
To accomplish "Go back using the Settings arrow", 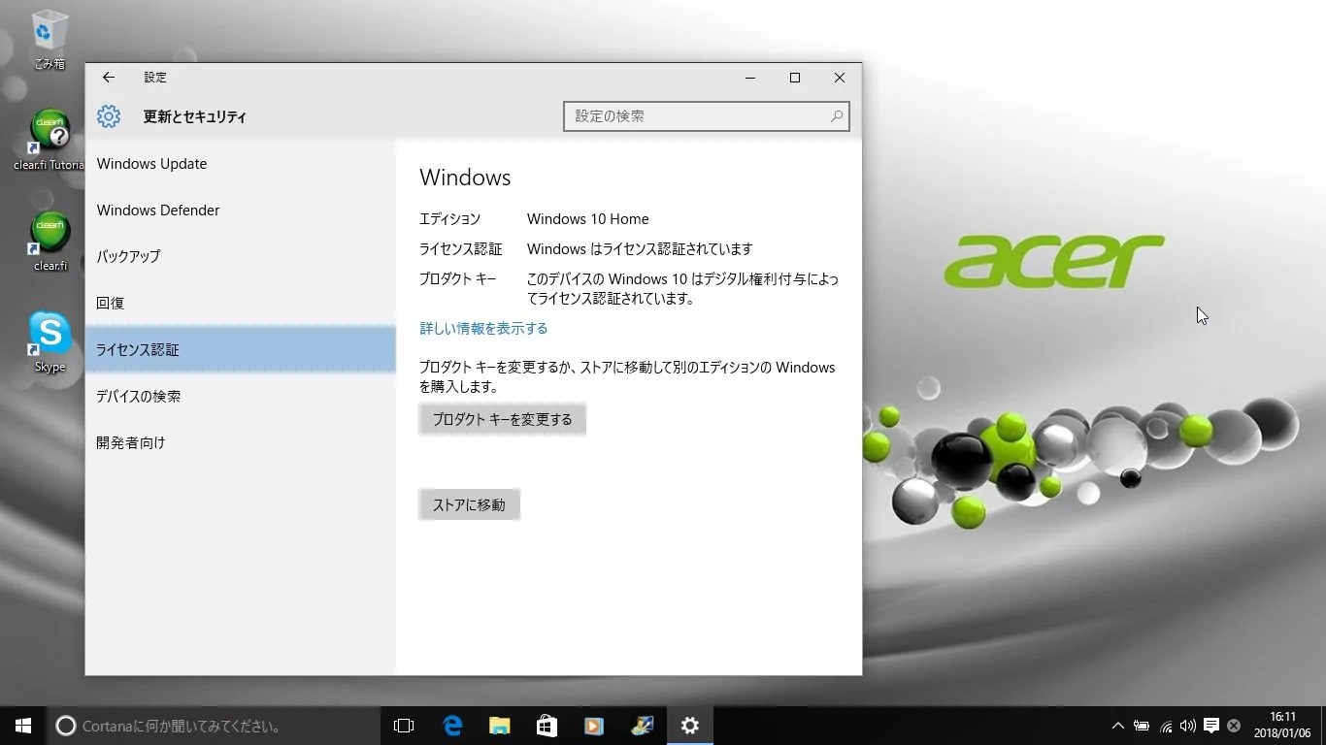I will pos(109,78).
